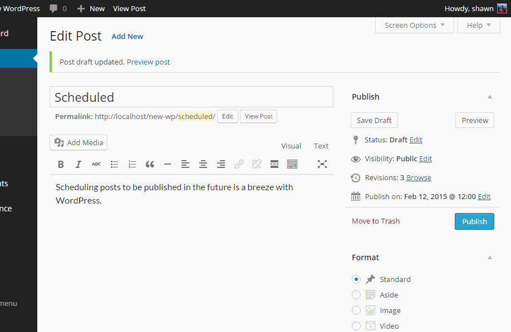Image resolution: width=511 pixels, height=332 pixels.
Task: Edit the post Visibility
Action: click(x=426, y=159)
